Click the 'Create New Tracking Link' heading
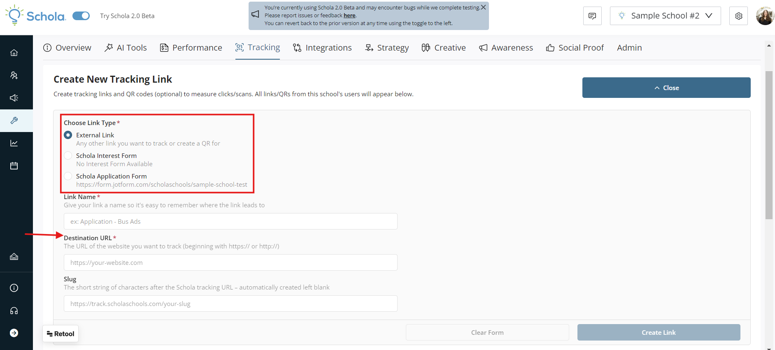The image size is (775, 350). [x=113, y=79]
